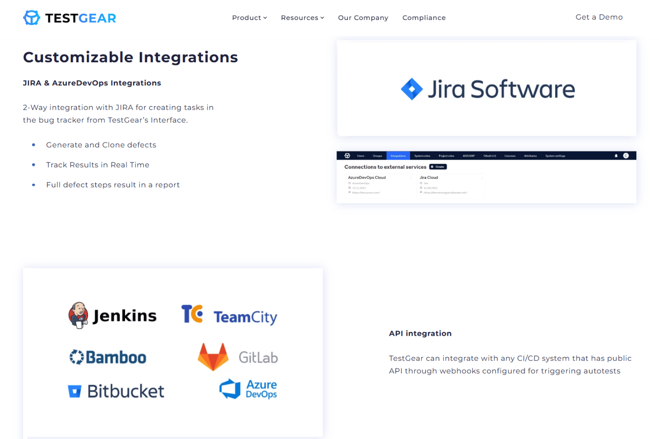Request a demo via Get a Demo
This screenshot has width=659, height=439.
[599, 17]
